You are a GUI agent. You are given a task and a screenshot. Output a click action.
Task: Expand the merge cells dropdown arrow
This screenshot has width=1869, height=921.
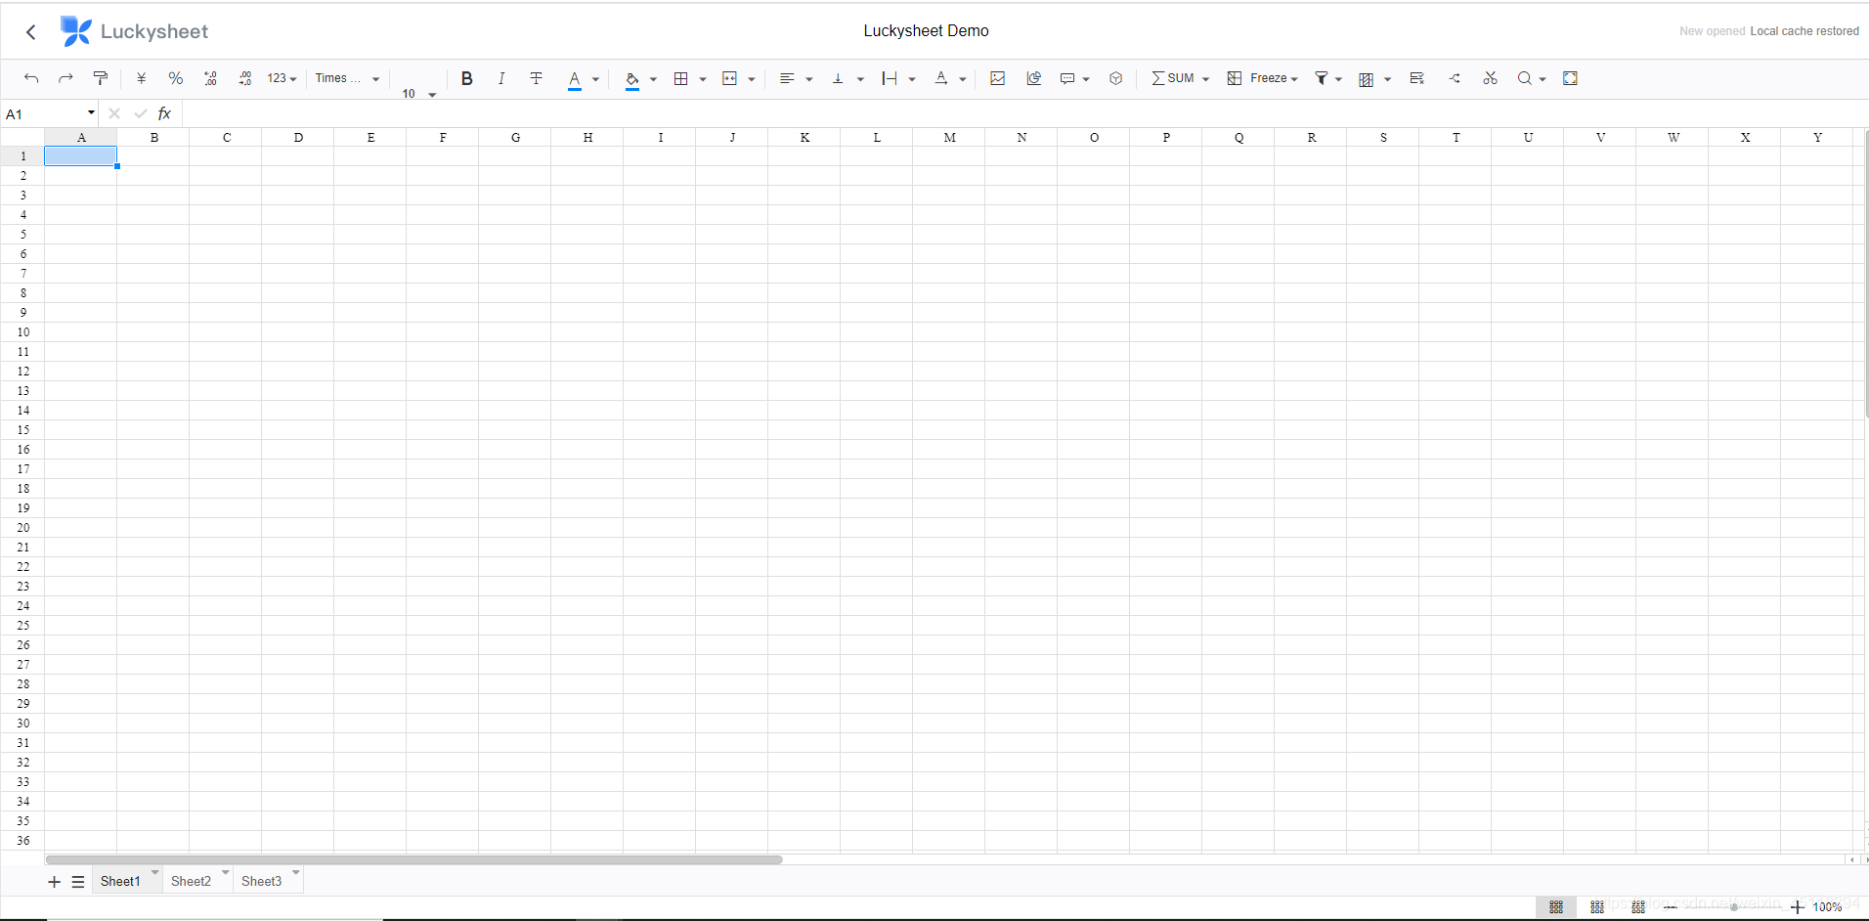[x=751, y=79]
